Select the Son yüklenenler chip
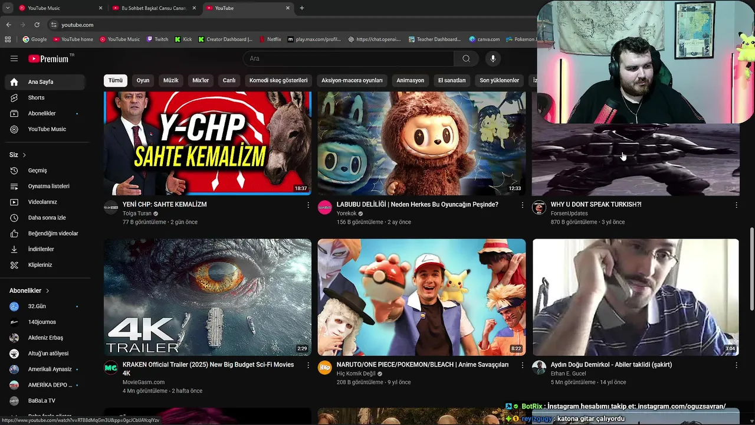755x425 pixels. (500, 80)
